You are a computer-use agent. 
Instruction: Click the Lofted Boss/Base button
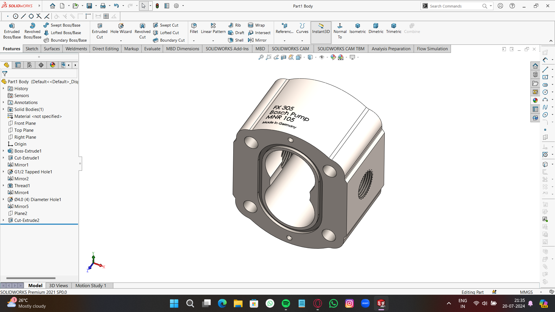(x=62, y=33)
